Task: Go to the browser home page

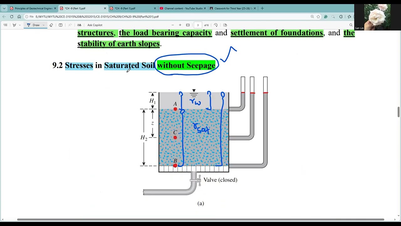Action: 19,17
